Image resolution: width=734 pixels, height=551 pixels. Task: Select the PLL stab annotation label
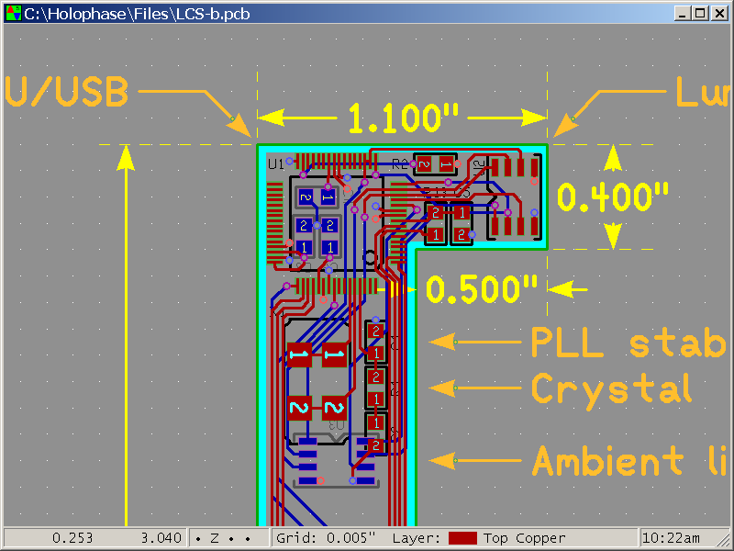tap(628, 342)
